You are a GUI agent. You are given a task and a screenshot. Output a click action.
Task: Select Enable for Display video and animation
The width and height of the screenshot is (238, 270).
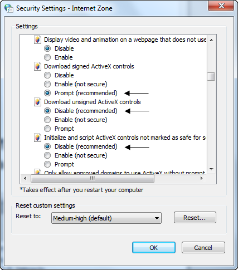click(47, 57)
